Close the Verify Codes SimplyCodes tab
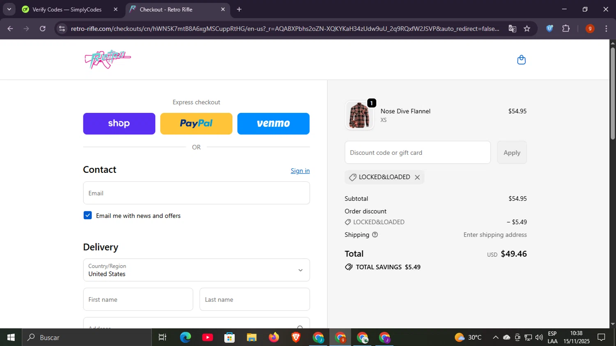The width and height of the screenshot is (616, 346). coord(115,9)
